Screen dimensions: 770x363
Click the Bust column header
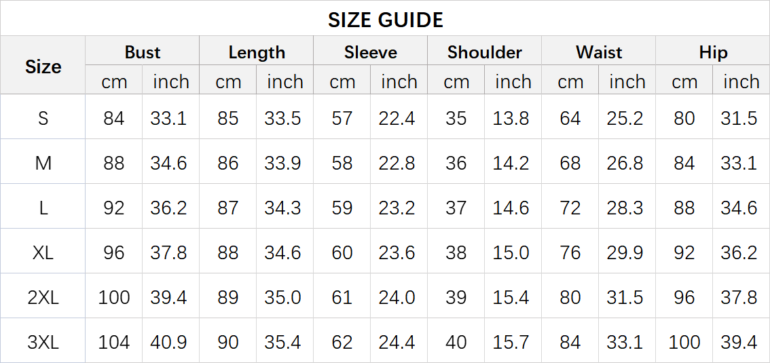click(143, 52)
